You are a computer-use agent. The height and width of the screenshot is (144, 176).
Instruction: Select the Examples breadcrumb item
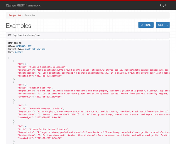(x=30, y=15)
